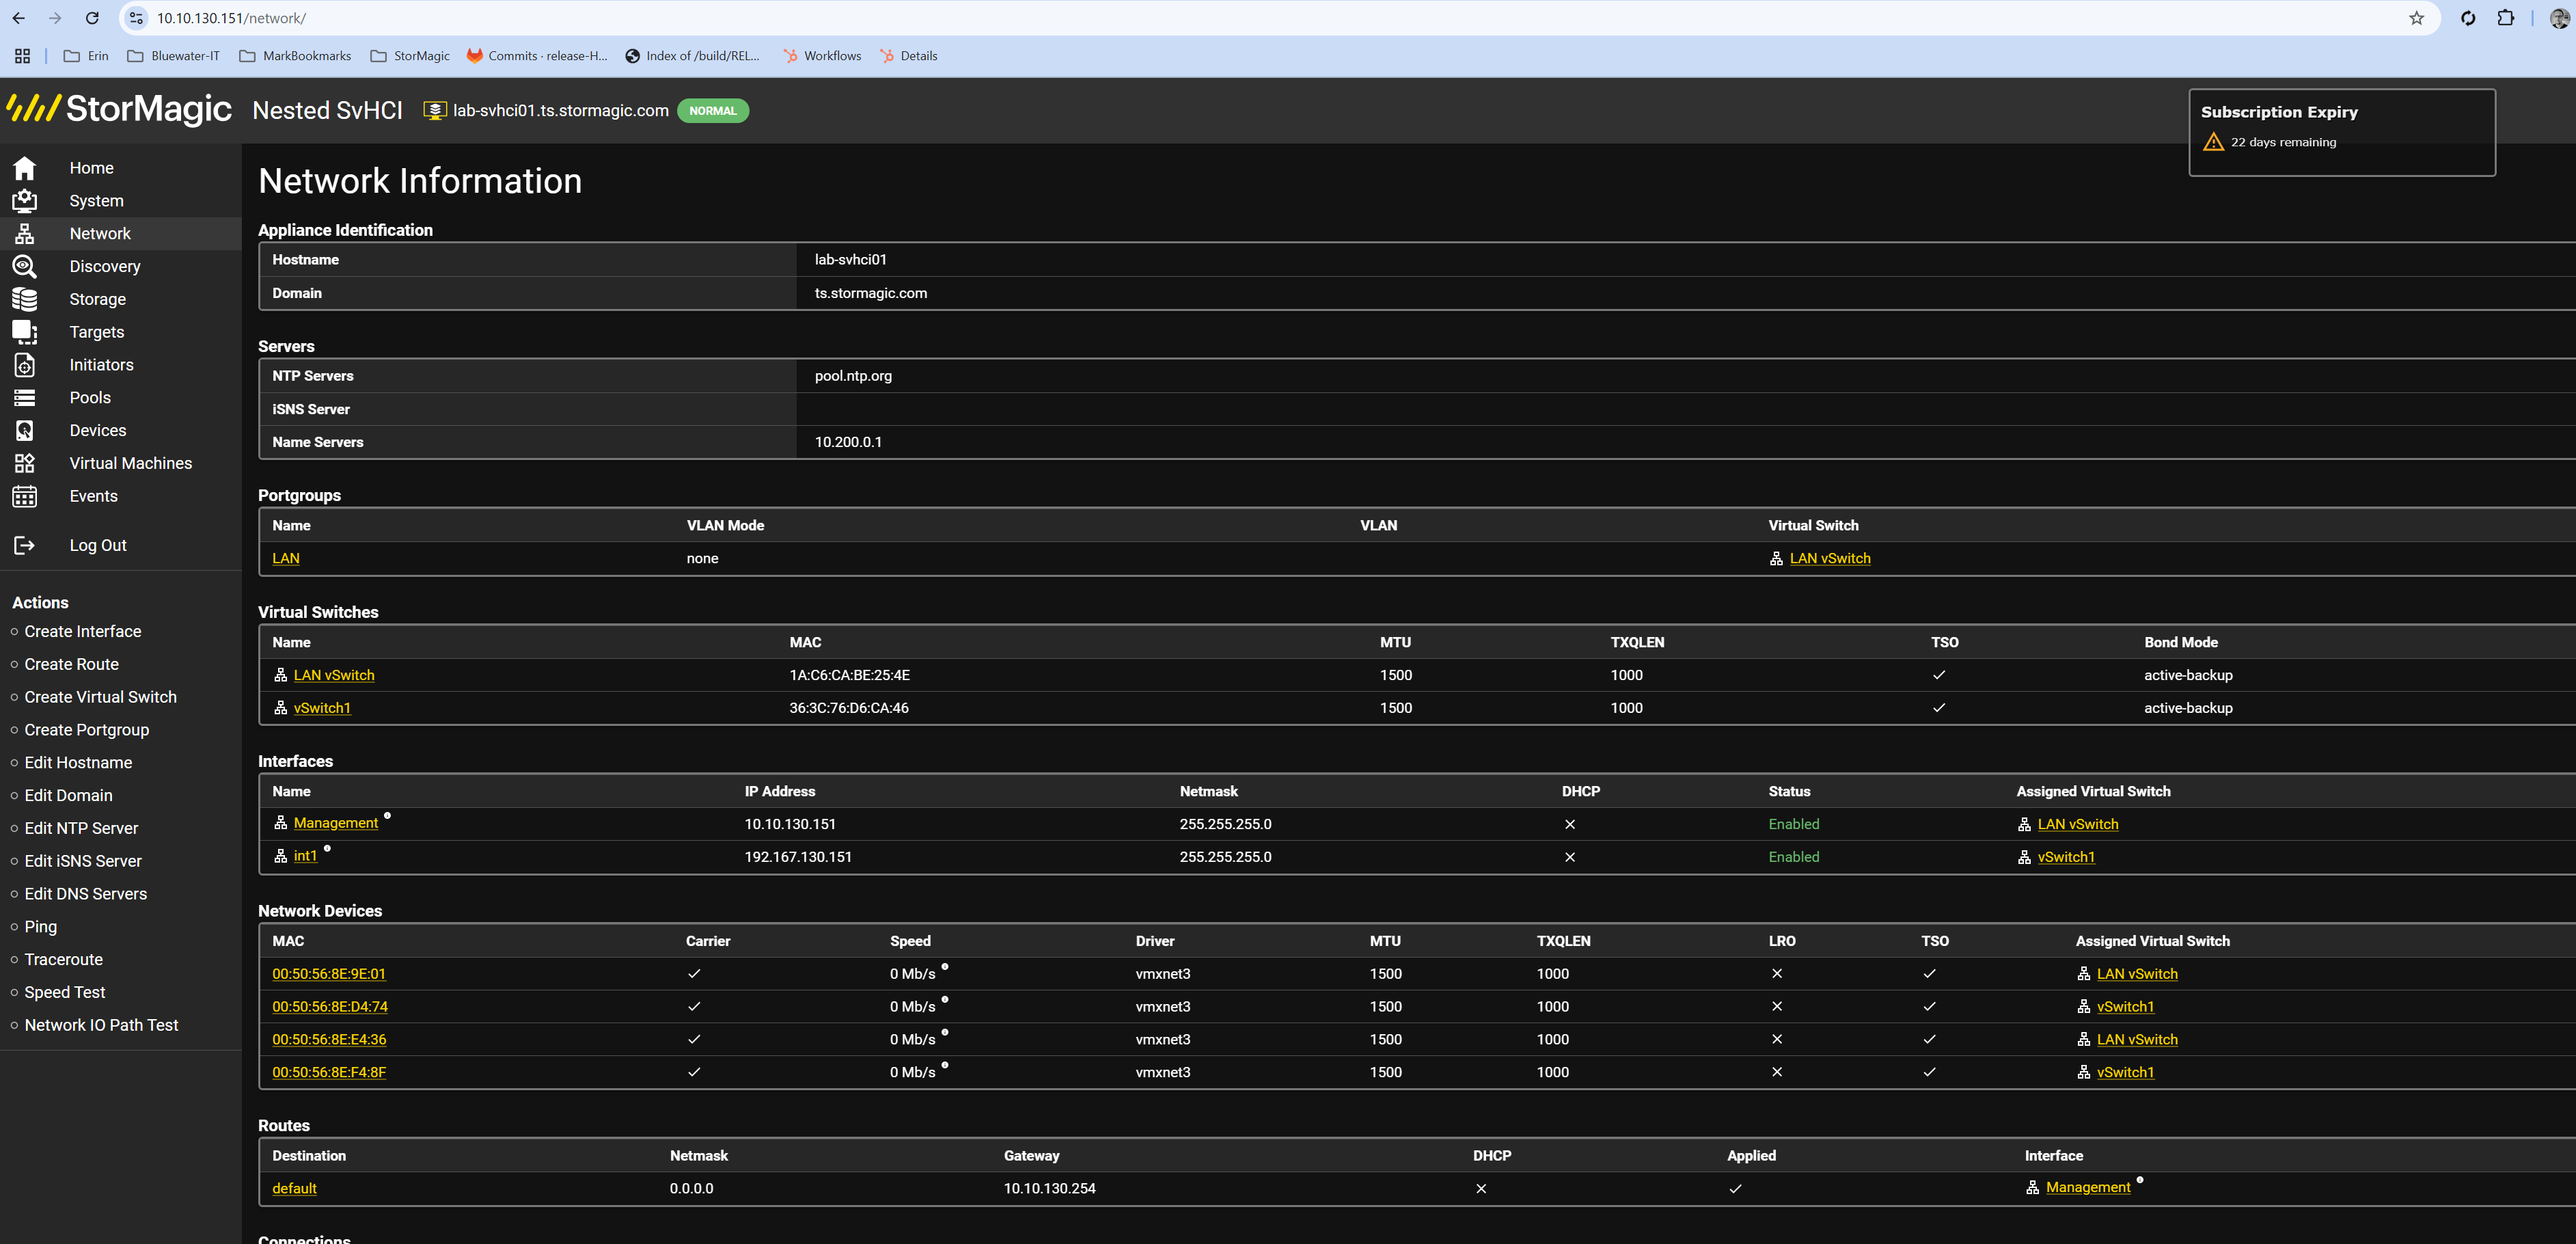
Task: Open the Pools sidebar icon
Action: tap(24, 398)
